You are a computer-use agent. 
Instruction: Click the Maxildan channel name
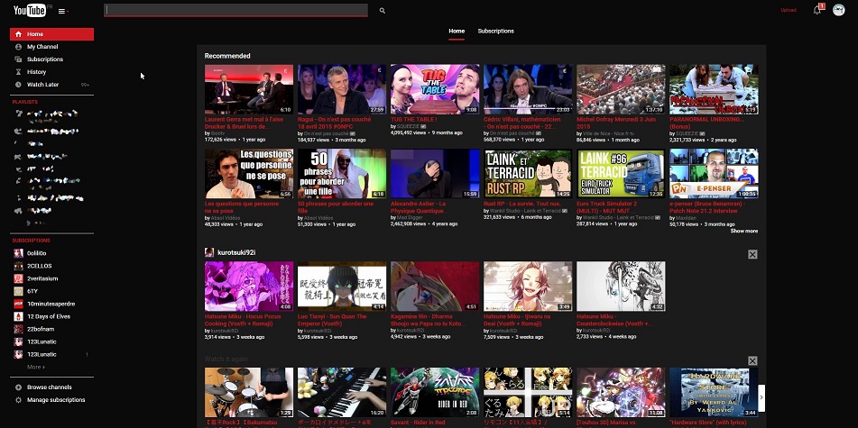(686, 217)
